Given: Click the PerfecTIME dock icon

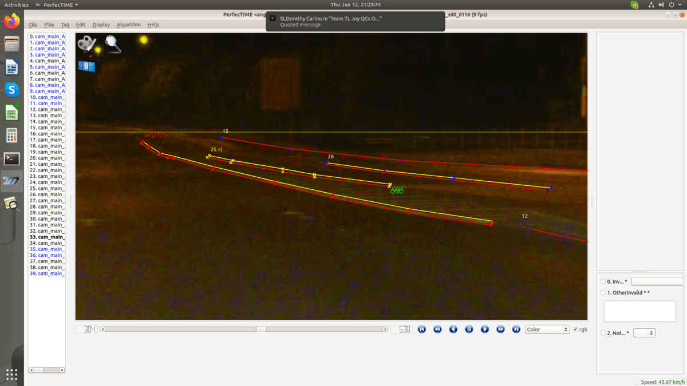Looking at the screenshot, I should coord(11,181).
